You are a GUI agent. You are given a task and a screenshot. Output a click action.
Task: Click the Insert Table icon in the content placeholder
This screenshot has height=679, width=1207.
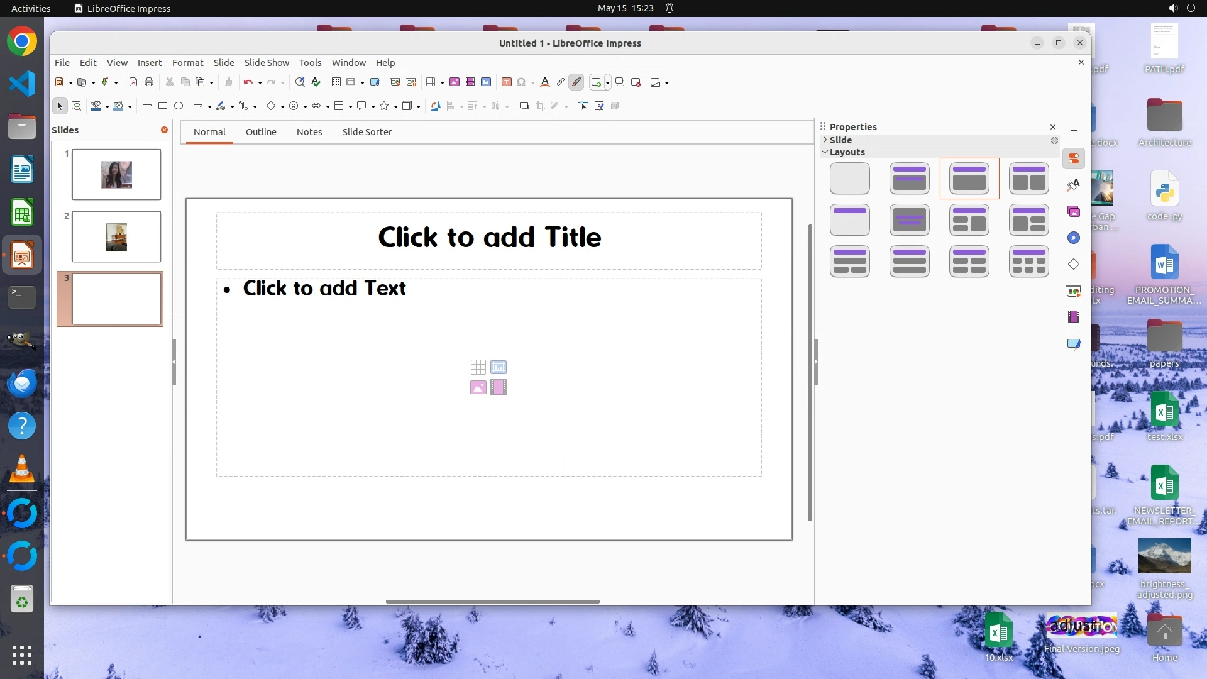[x=478, y=367]
